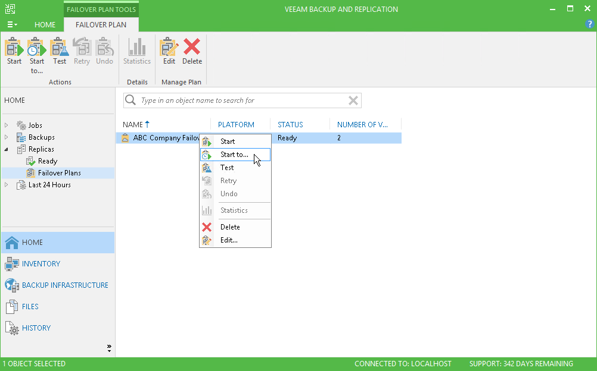Maximize the Veeam window

(x=570, y=8)
